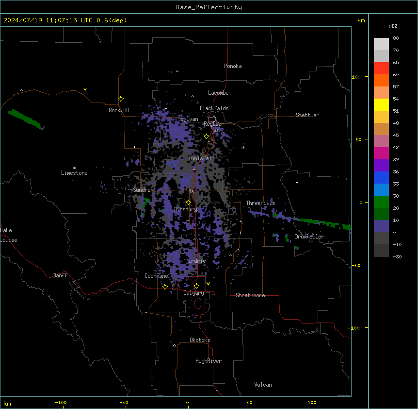Click the HighRiver label

pos(209,361)
